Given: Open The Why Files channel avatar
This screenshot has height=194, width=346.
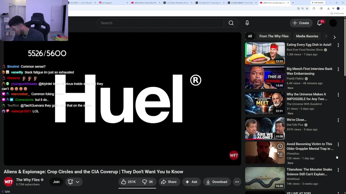Looking at the screenshot, I should tap(8, 182).
